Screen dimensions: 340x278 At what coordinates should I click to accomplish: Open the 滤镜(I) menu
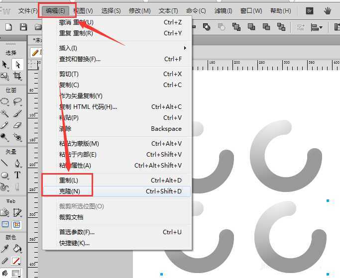tap(223, 10)
